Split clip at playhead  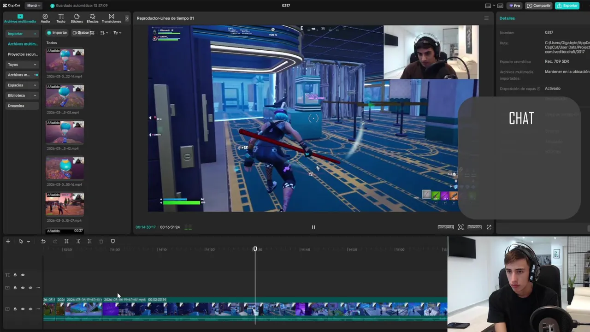[x=66, y=241]
